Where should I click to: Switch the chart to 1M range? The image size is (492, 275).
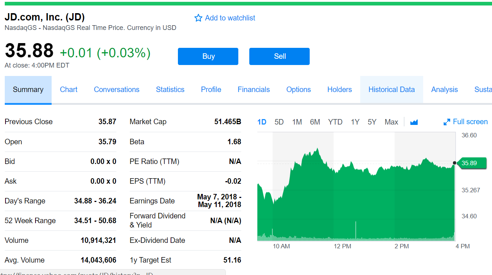coord(297,122)
